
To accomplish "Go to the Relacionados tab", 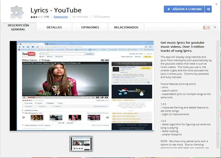I will (x=126, y=27).
